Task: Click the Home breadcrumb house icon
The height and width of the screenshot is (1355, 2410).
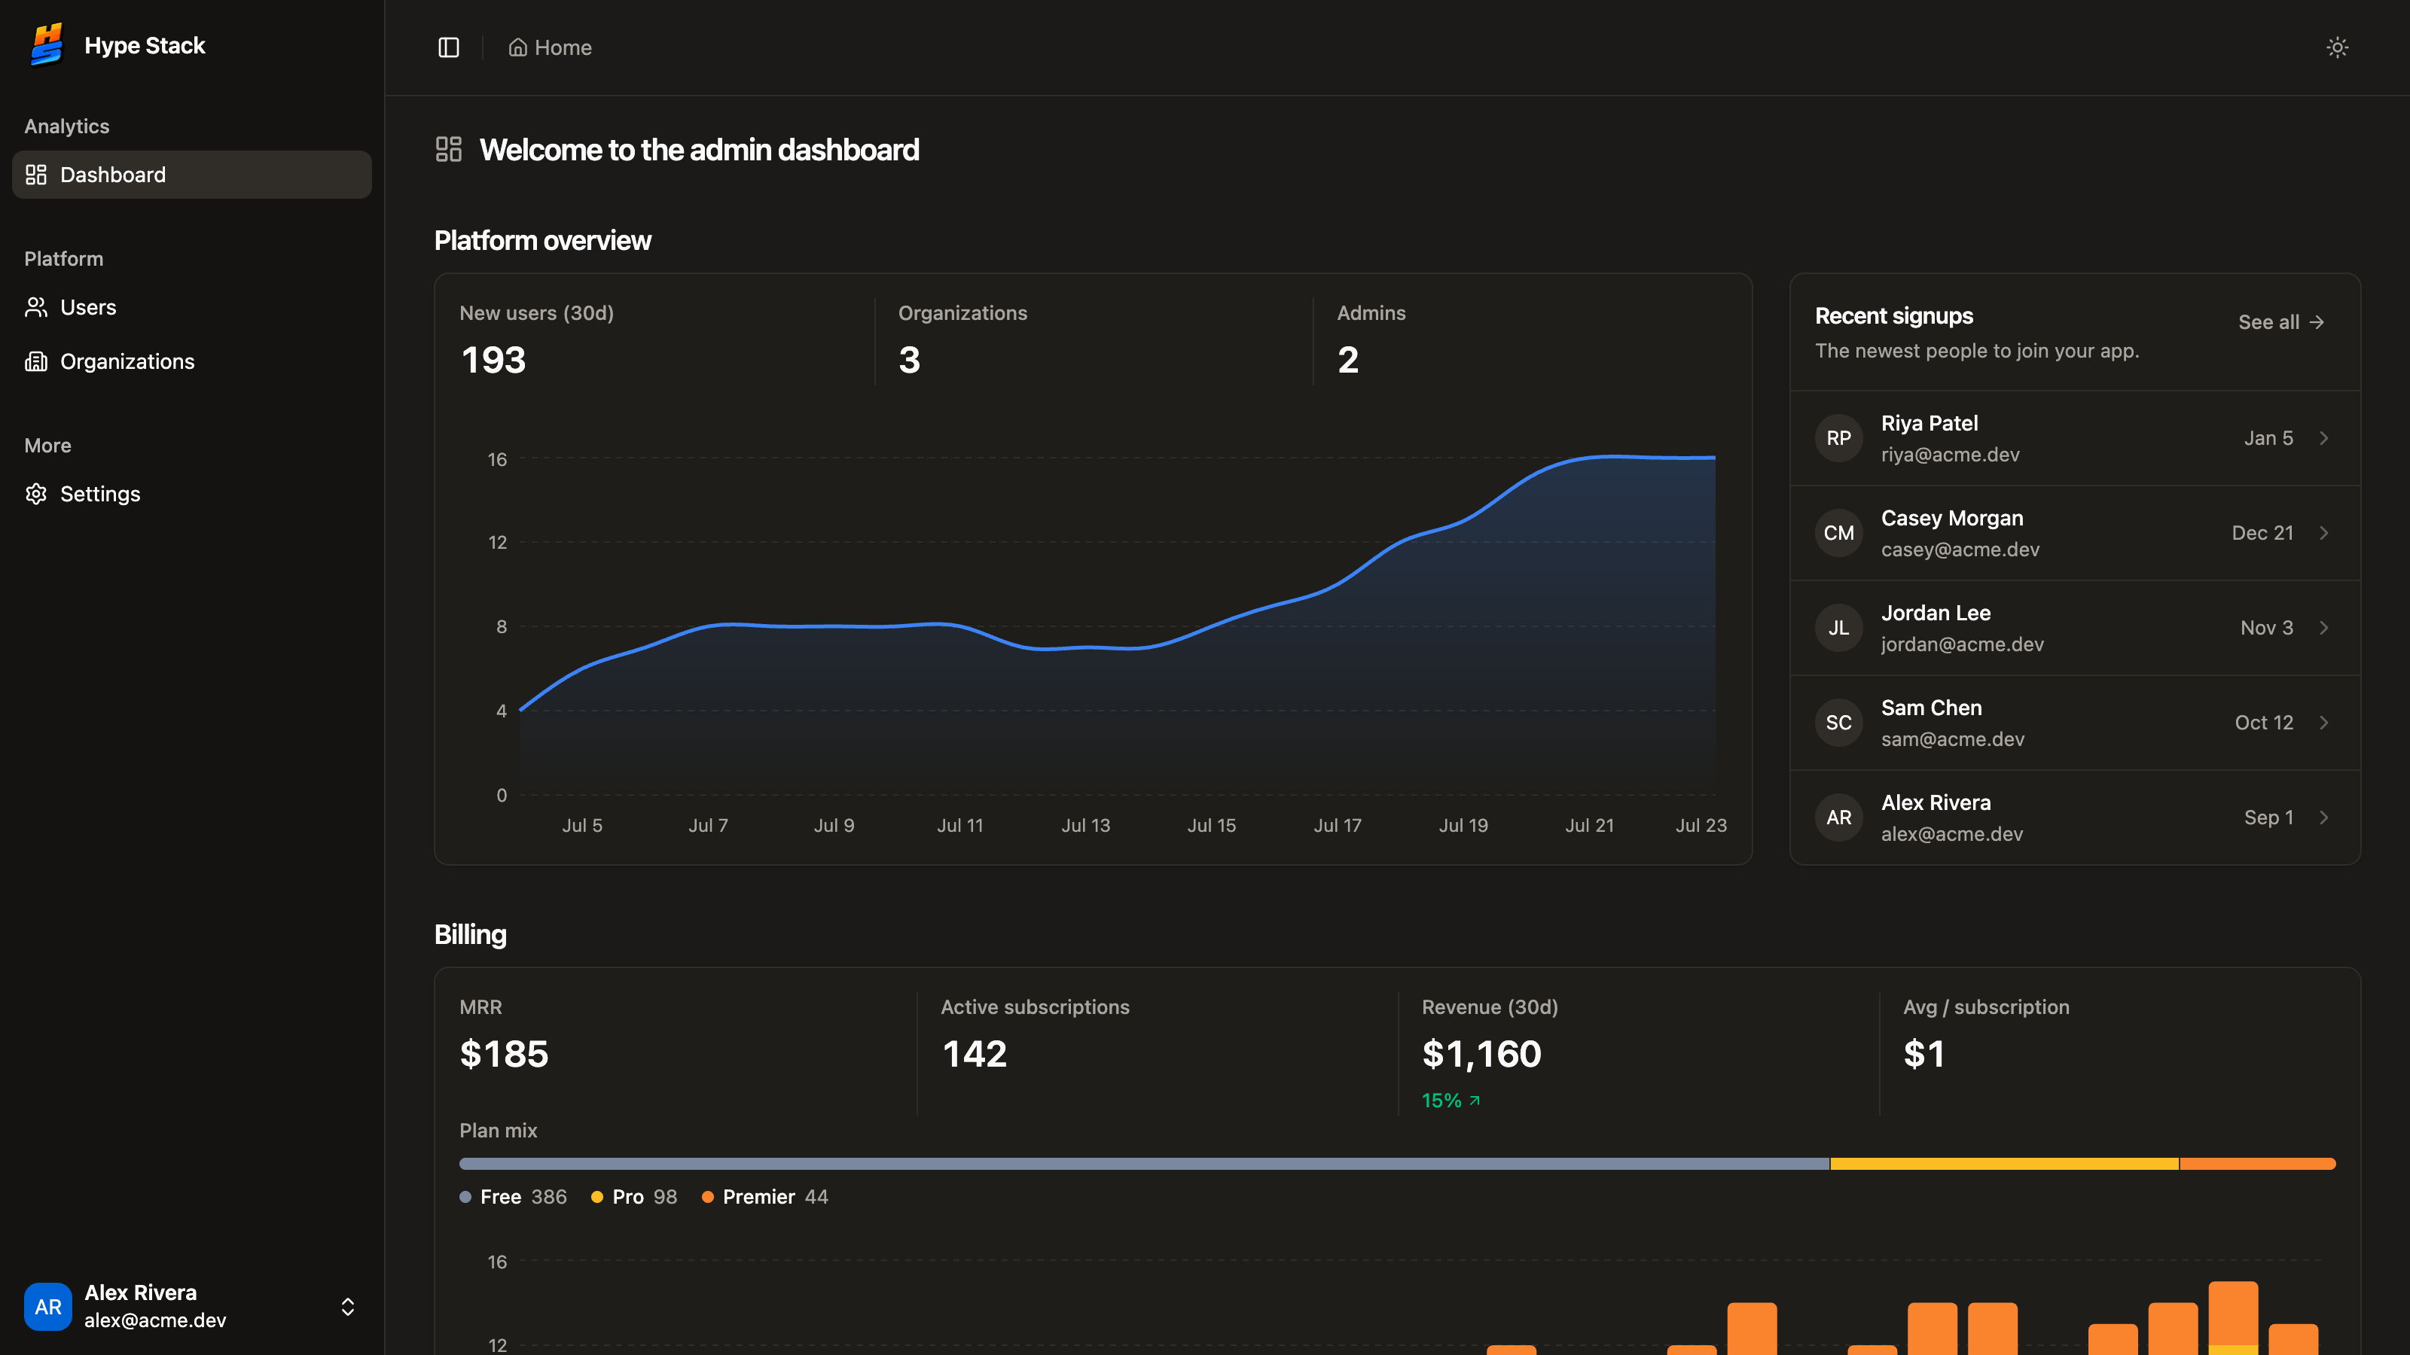Action: 517,47
